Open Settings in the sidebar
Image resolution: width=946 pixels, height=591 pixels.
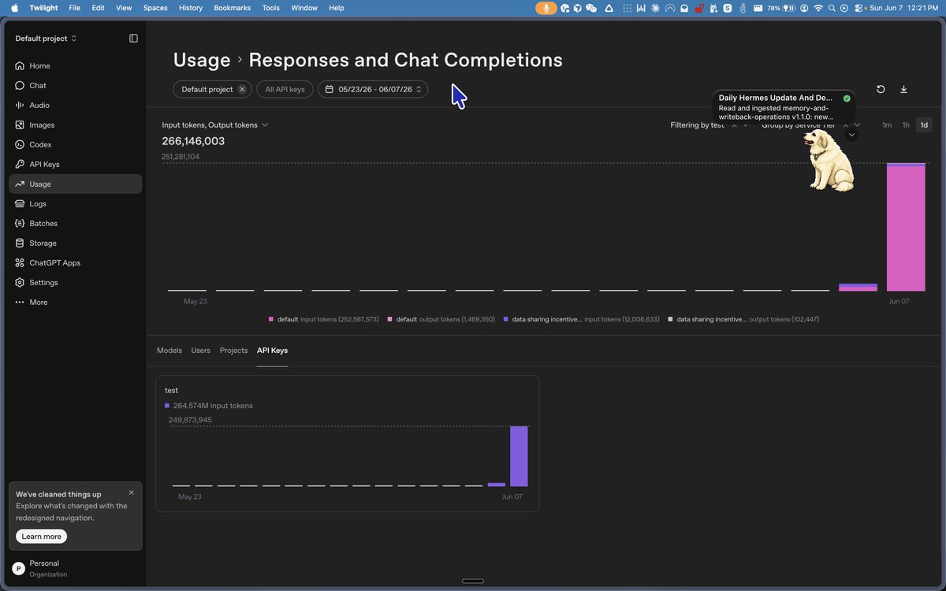point(75,282)
